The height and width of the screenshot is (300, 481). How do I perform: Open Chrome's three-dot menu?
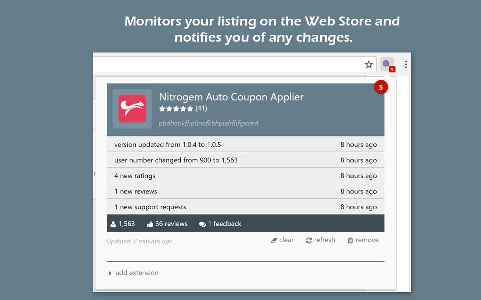click(405, 64)
